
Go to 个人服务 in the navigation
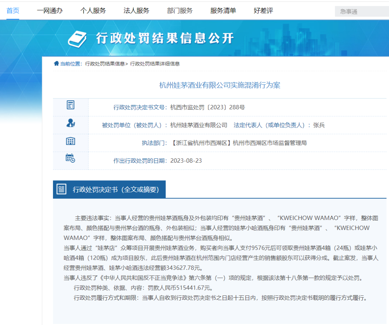point(93,11)
